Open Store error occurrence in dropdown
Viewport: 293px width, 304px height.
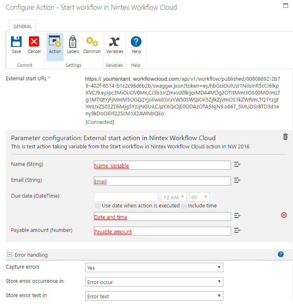[154, 282]
